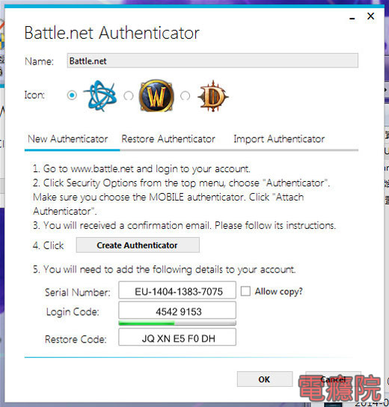This screenshot has width=389, height=407.
Task: Click the Login Code field
Action: point(177,310)
